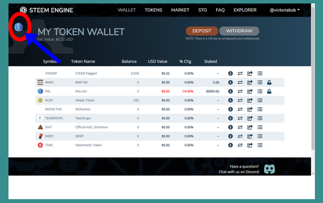Click the send icon in MSPACTIVE row

click(250, 109)
